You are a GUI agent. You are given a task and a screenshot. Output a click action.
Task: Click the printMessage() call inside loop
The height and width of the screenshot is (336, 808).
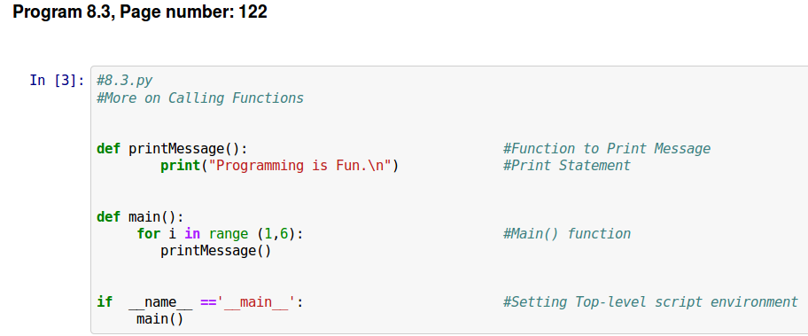[x=215, y=251]
